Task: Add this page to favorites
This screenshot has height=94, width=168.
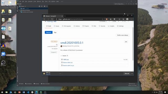Action: click(103, 19)
